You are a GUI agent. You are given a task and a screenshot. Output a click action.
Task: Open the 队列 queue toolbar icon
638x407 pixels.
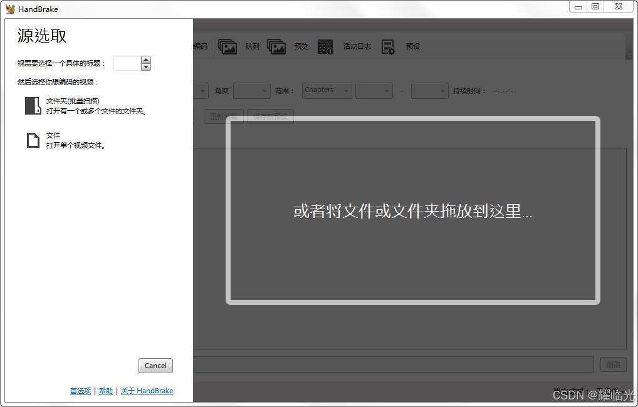pos(227,46)
